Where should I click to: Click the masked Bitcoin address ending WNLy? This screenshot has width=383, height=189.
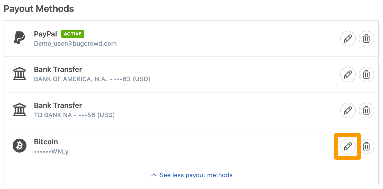pos(51,152)
